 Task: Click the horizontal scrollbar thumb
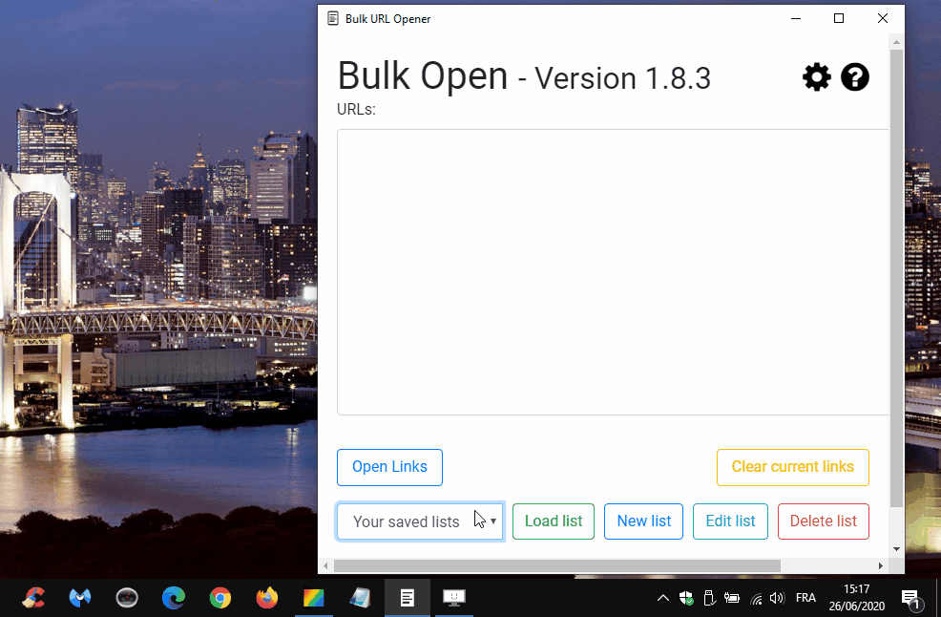click(557, 565)
